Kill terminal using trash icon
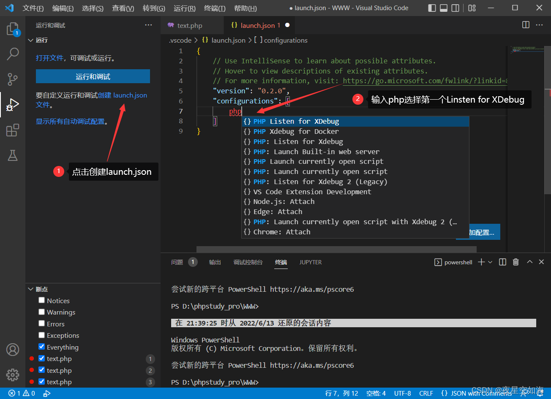The image size is (551, 399). tap(516, 262)
